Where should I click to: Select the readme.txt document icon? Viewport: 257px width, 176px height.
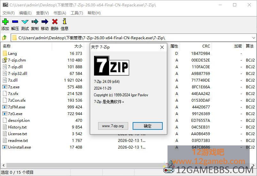click(5, 140)
